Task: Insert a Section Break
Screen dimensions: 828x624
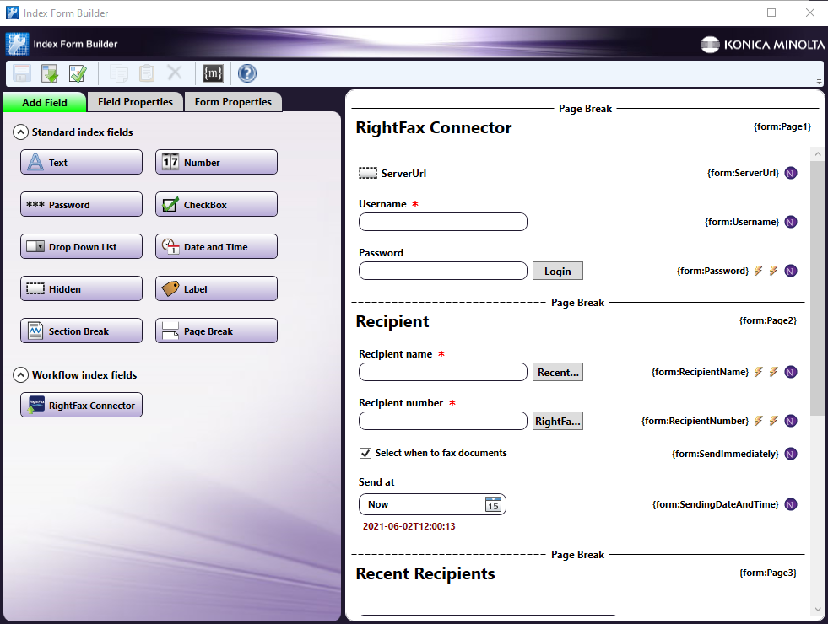Action: tap(81, 331)
